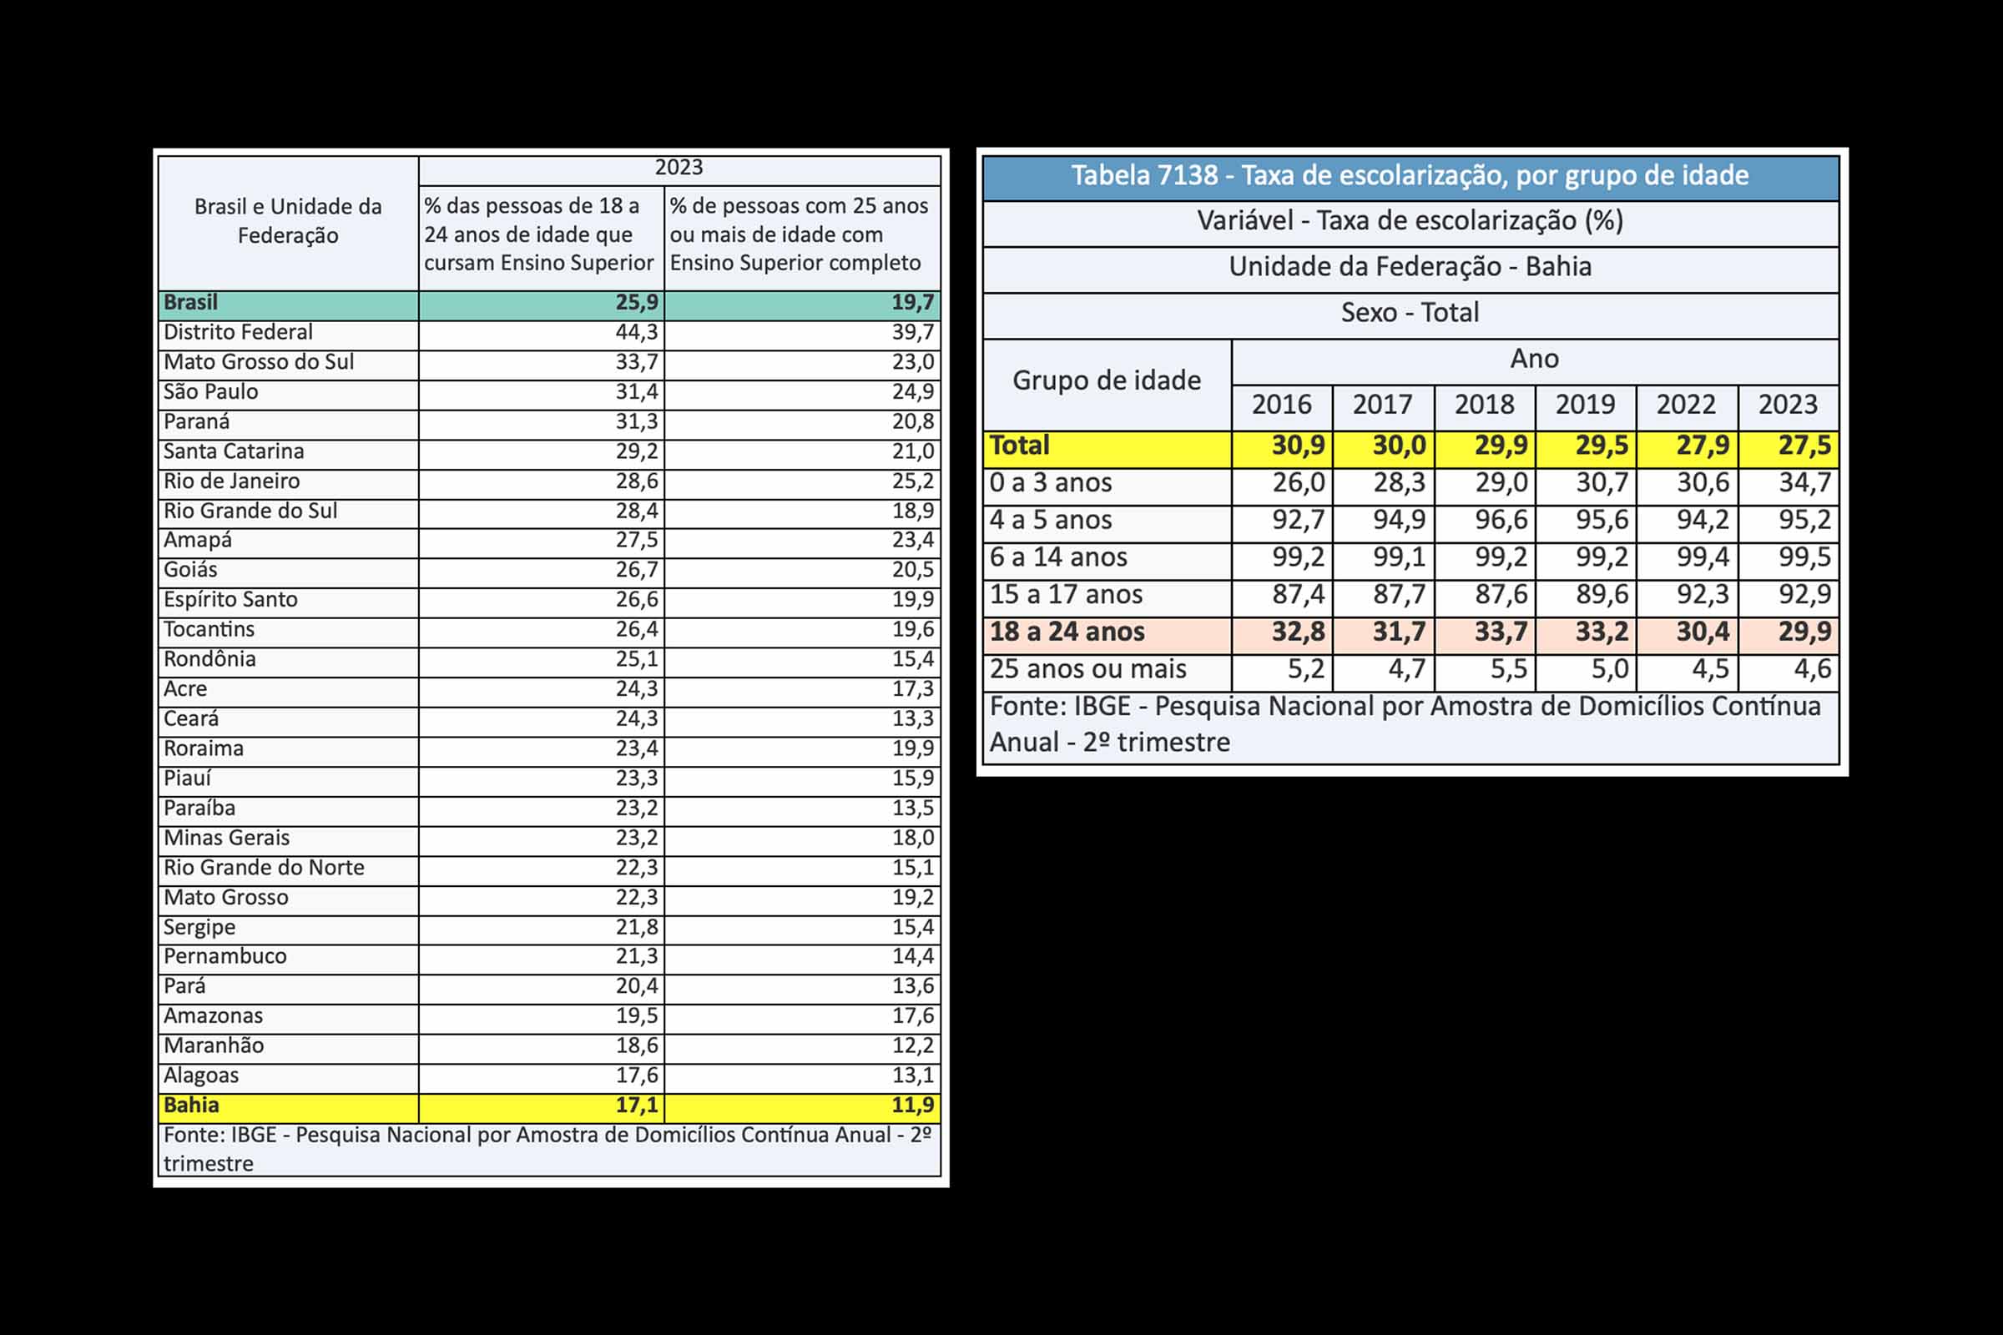This screenshot has width=2003, height=1335.
Task: Click the '0 a 3 anos' row label
Action: point(1051,483)
